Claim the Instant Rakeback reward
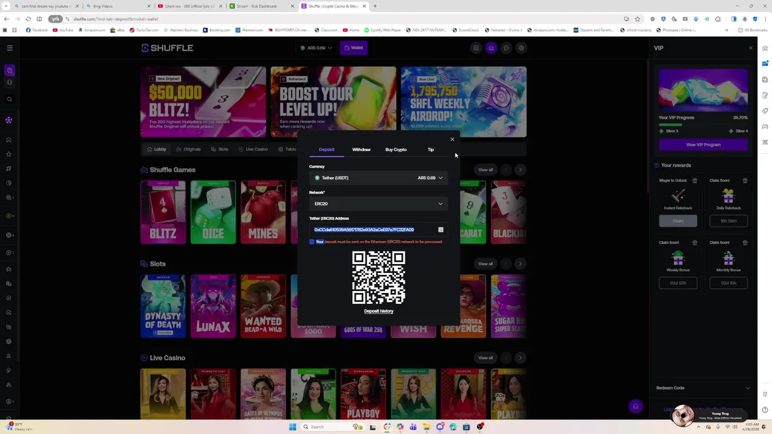772x434 pixels. 678,221
